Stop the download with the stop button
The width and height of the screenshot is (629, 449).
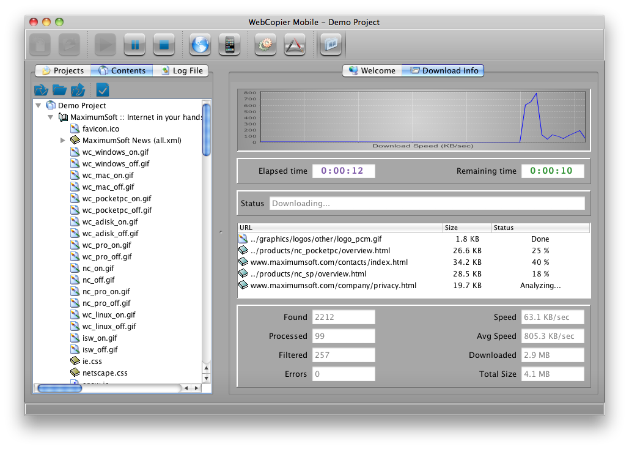coord(164,45)
